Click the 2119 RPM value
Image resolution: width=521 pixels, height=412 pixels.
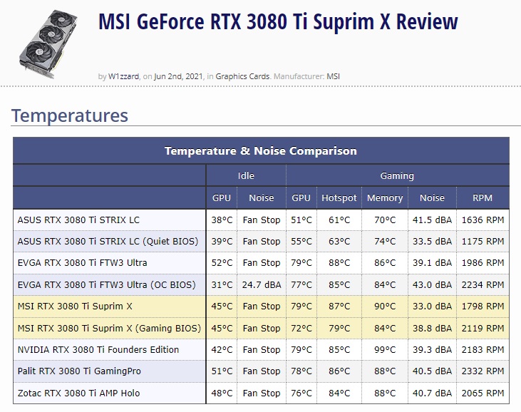483,329
